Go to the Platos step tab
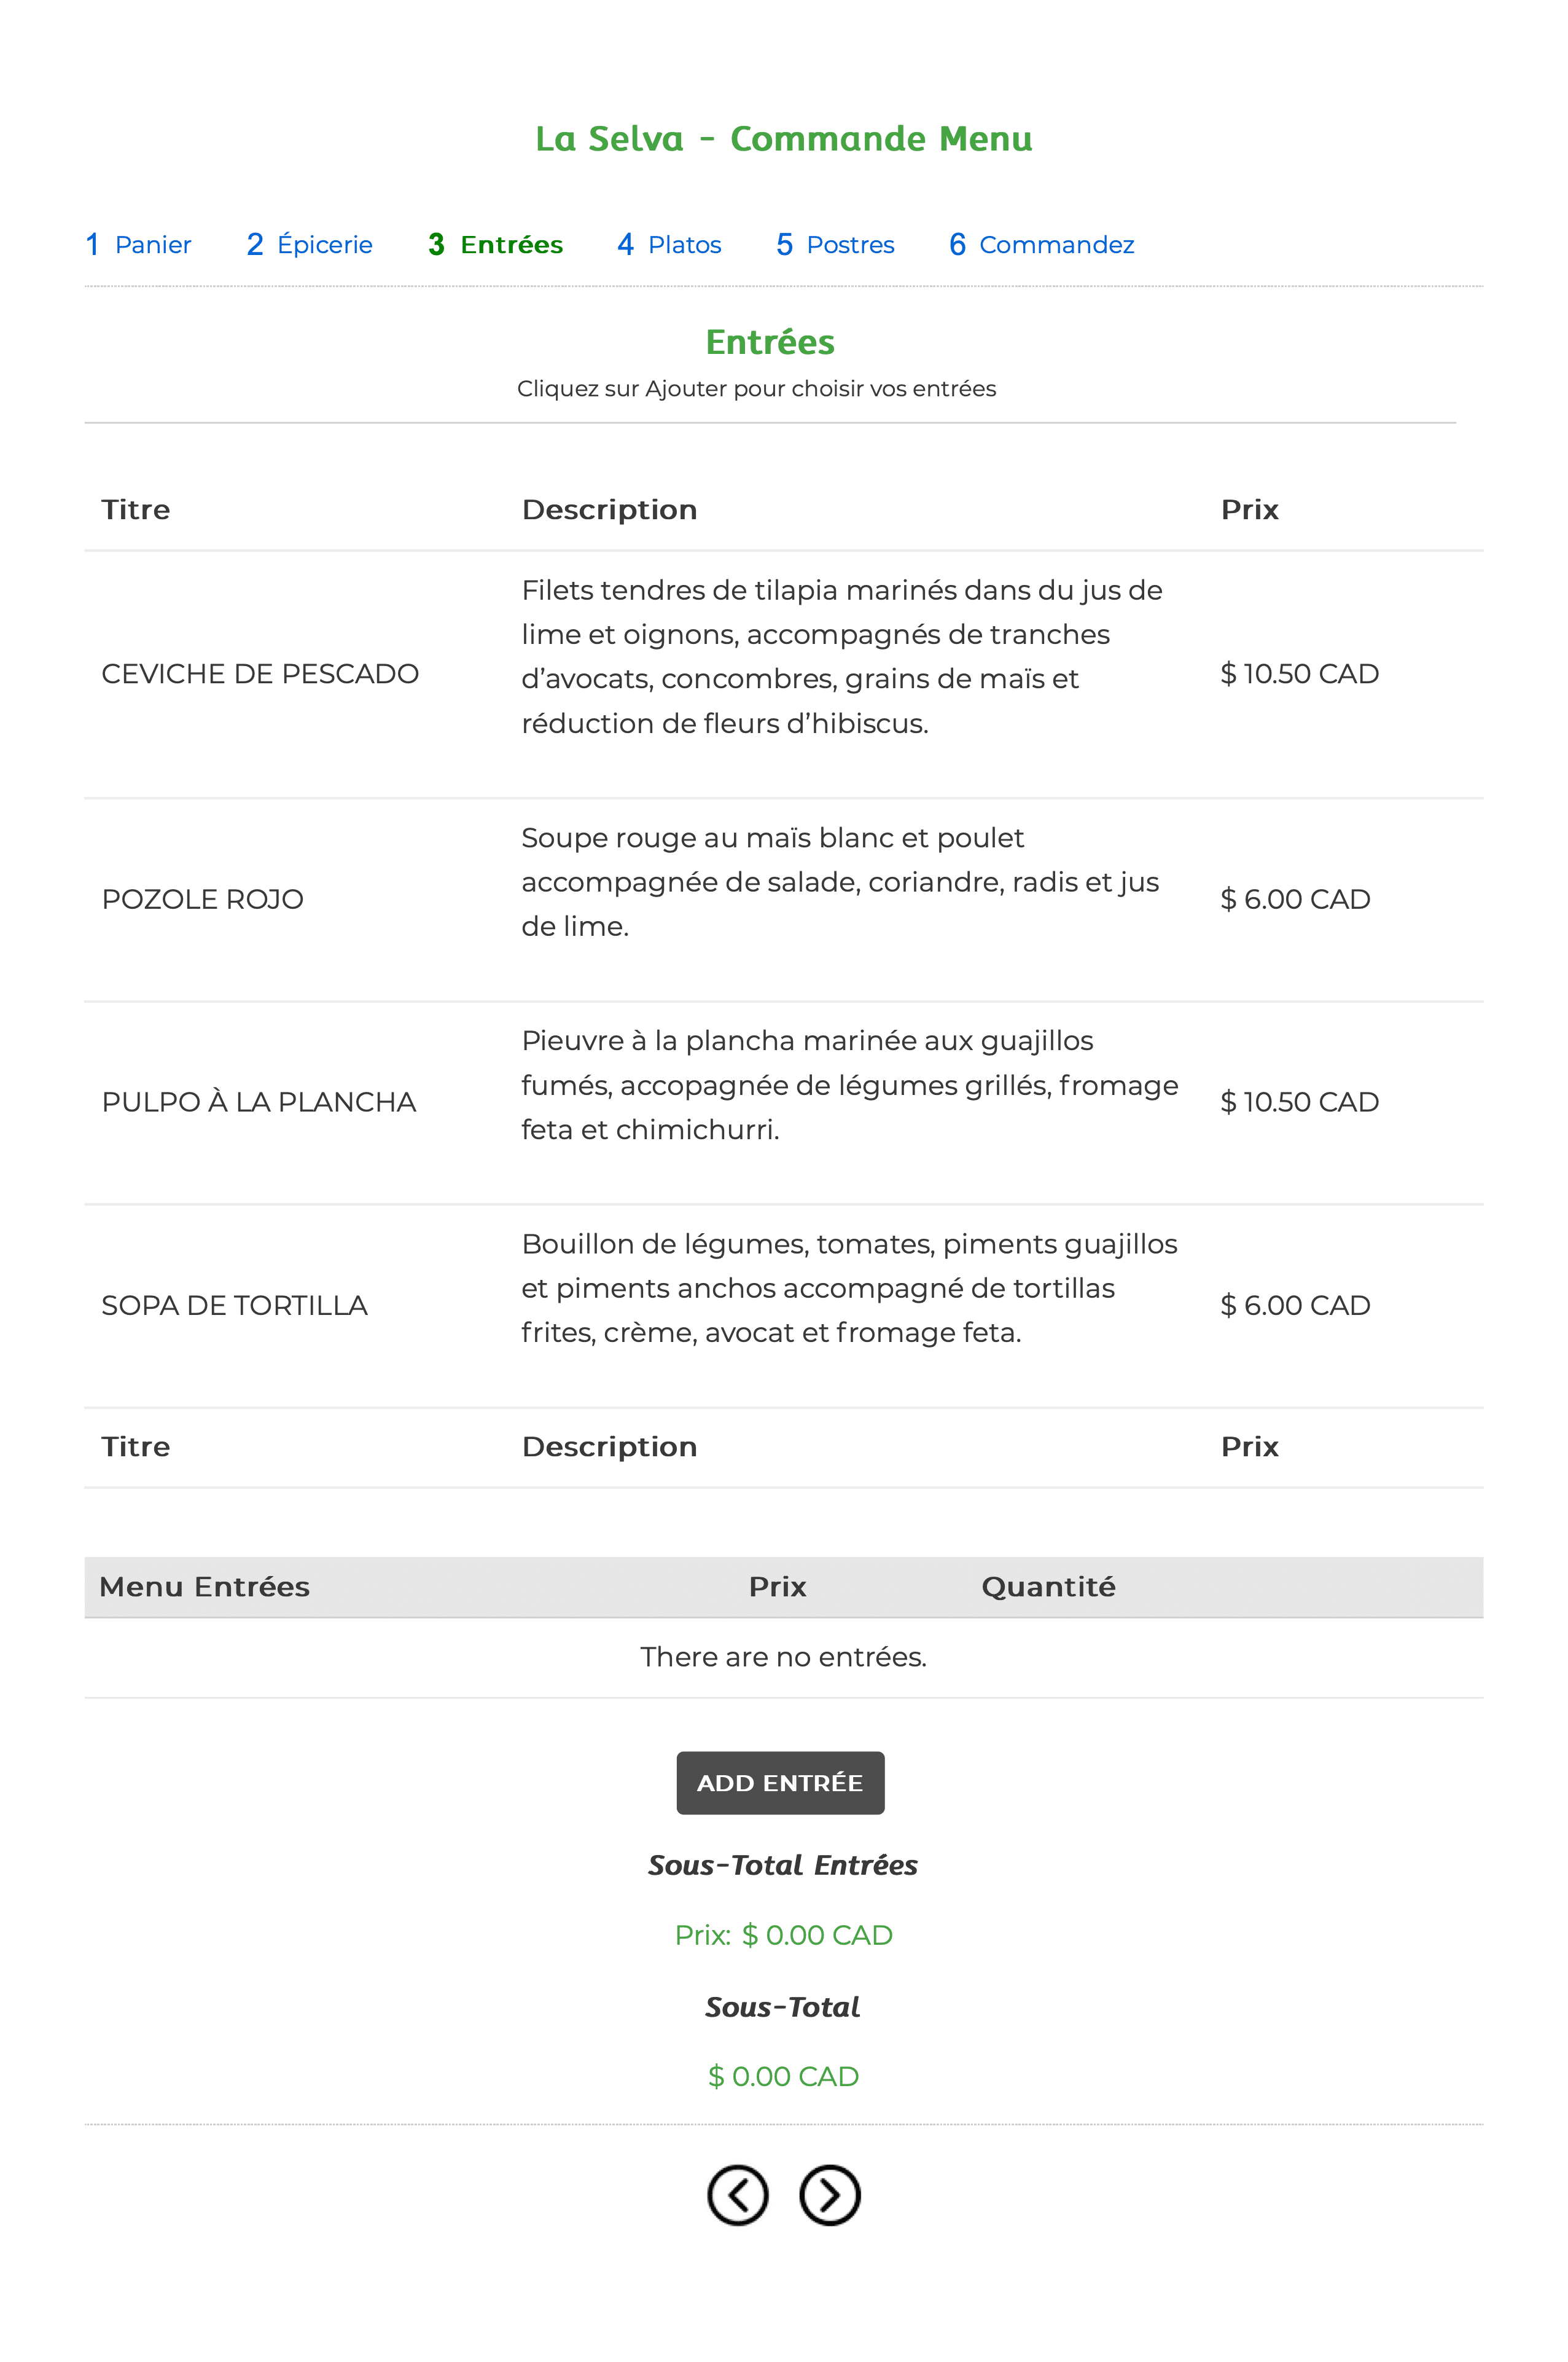The image size is (1568, 2362). [x=669, y=244]
